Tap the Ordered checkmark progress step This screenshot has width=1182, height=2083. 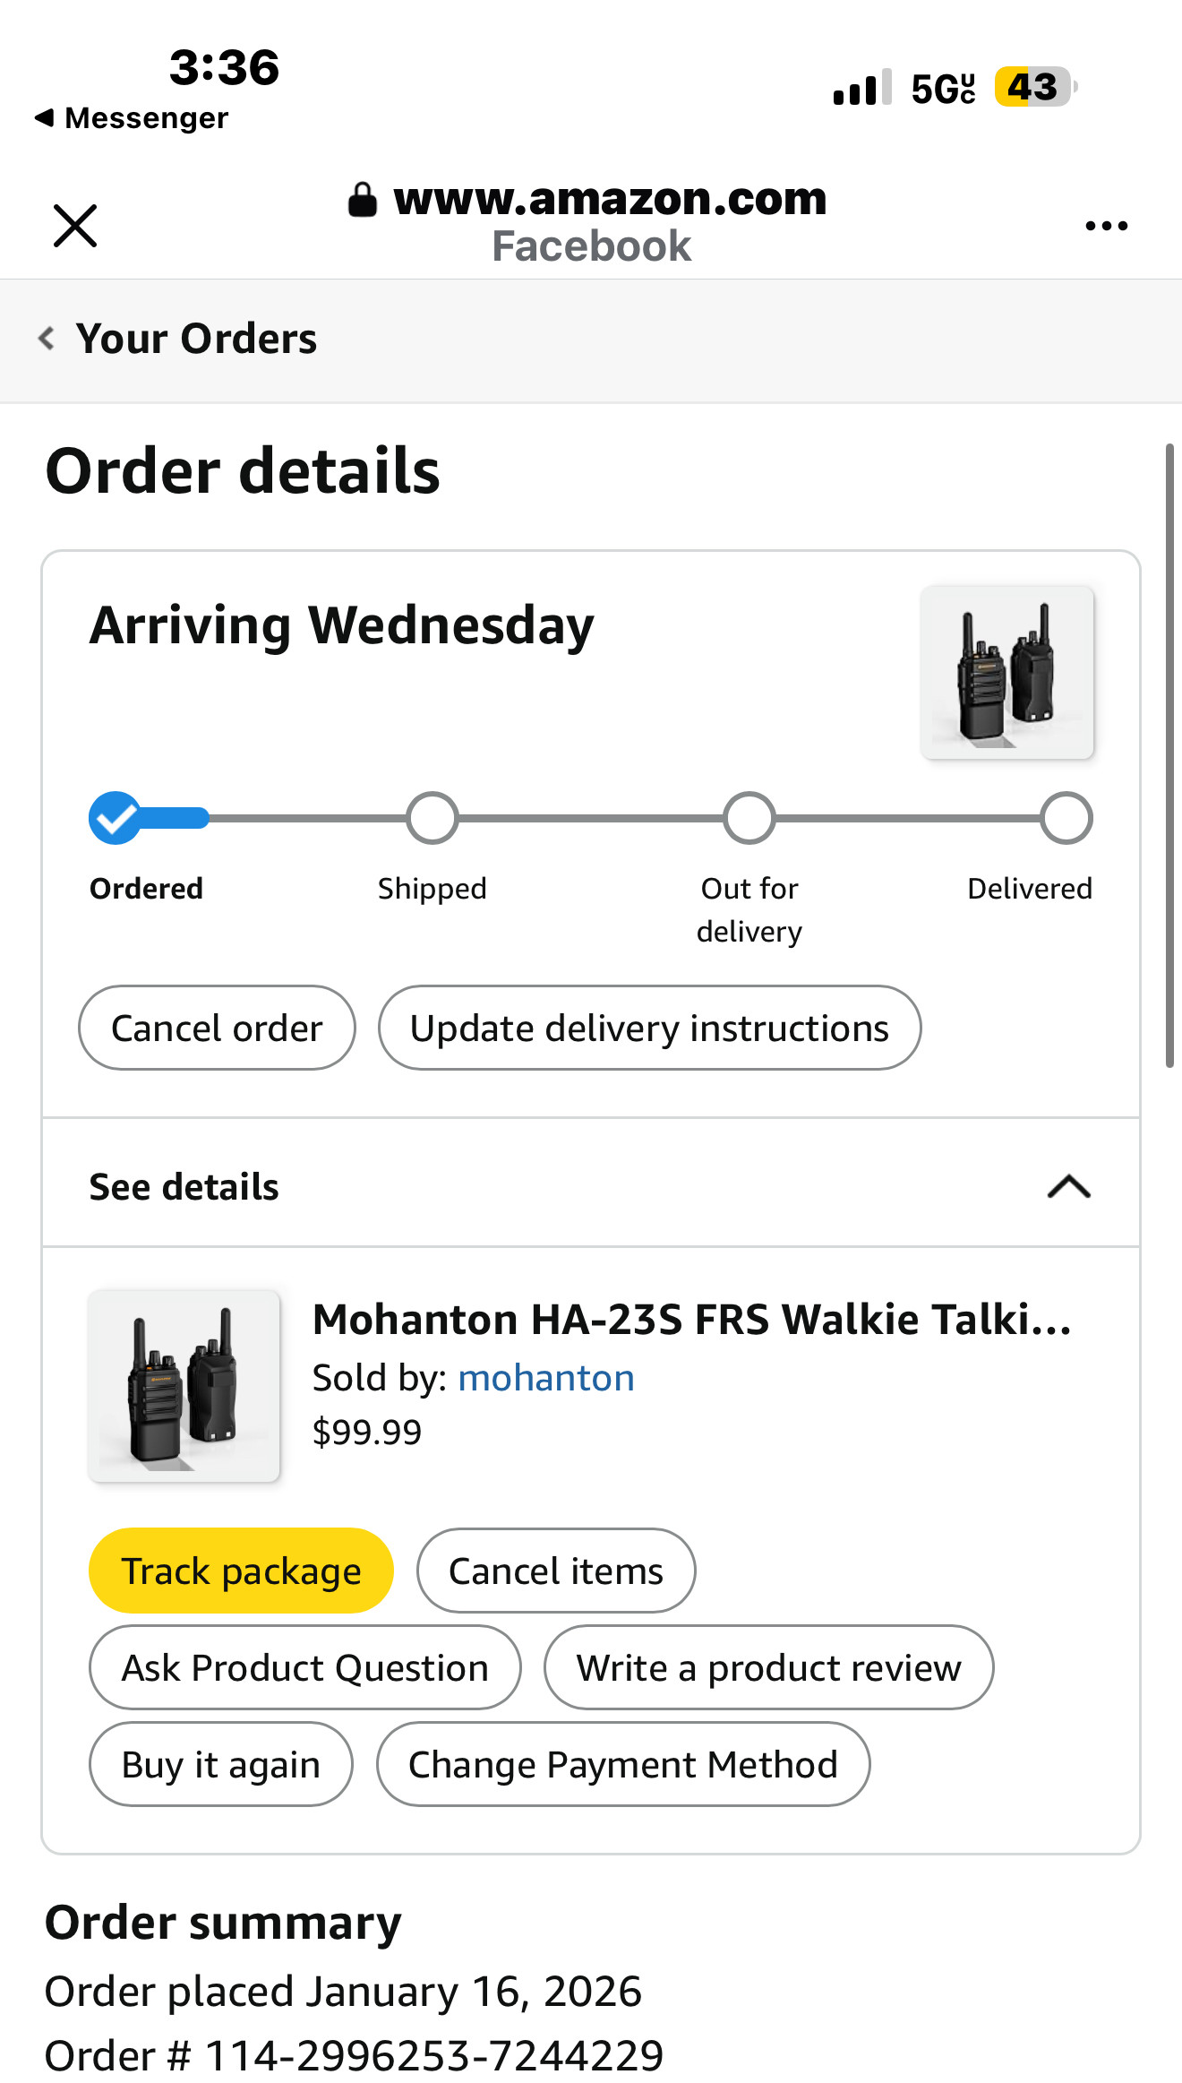coord(116,818)
